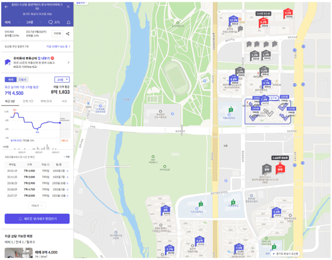
Task: Open the 매매 dropdown in header
Action: (12, 22)
